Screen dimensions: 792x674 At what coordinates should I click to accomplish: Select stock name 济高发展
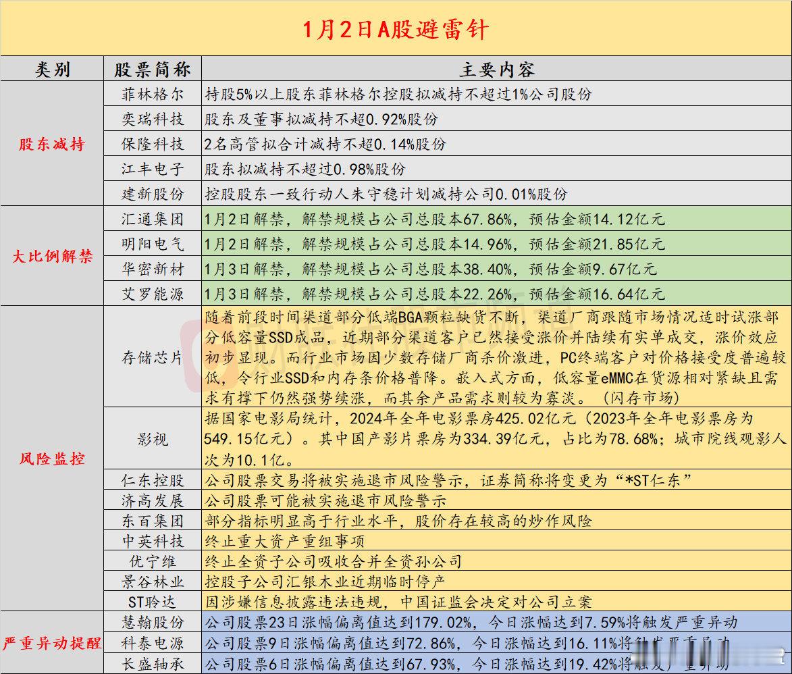click(152, 500)
